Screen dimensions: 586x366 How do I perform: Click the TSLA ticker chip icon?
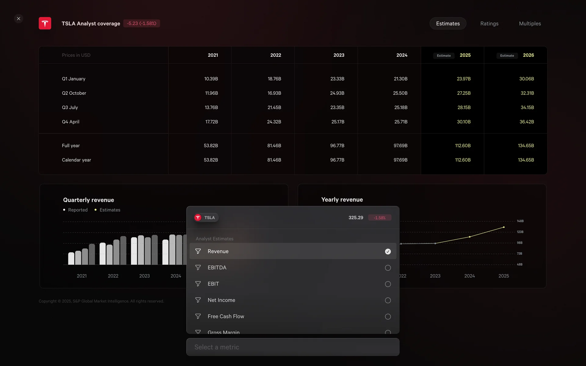(198, 217)
